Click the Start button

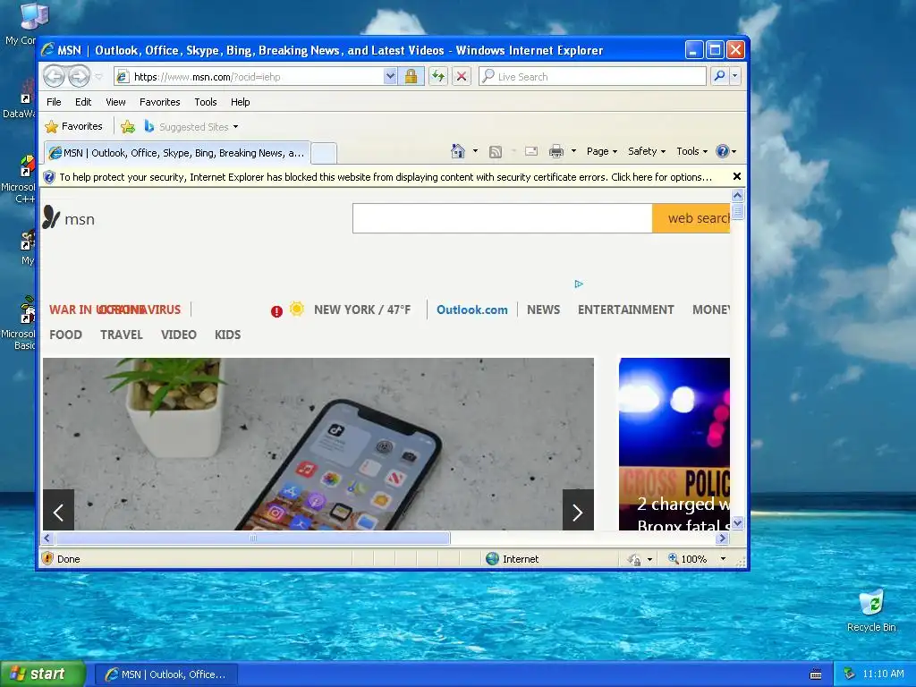43,674
